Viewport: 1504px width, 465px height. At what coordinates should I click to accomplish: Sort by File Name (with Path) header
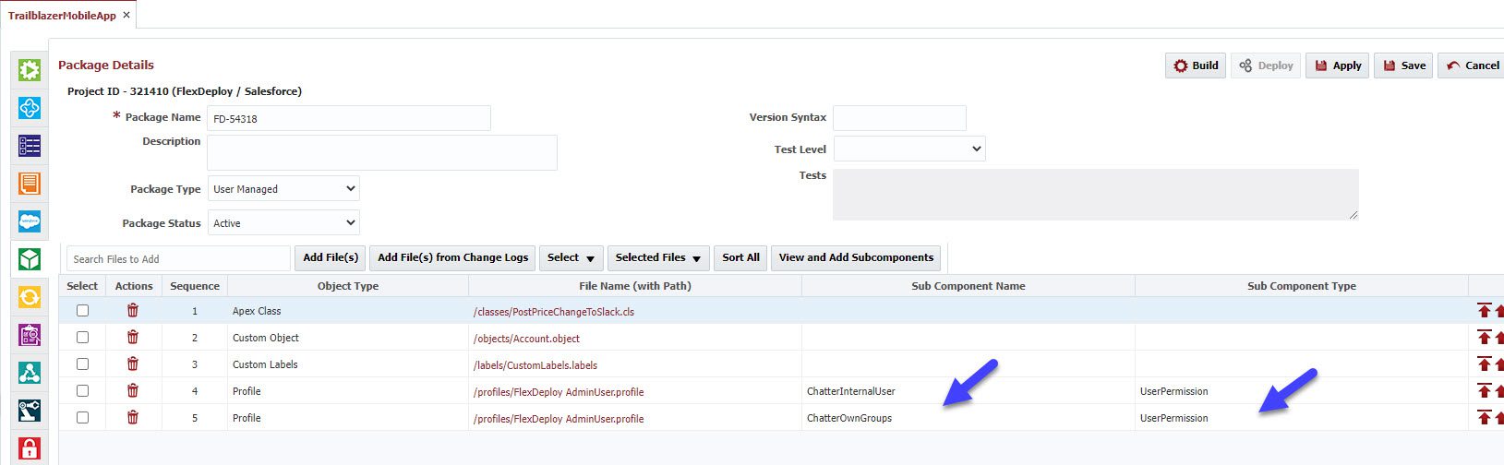635,286
